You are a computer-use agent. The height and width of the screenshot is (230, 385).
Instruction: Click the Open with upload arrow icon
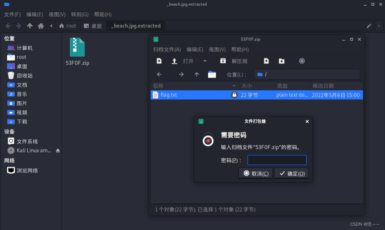point(174,61)
